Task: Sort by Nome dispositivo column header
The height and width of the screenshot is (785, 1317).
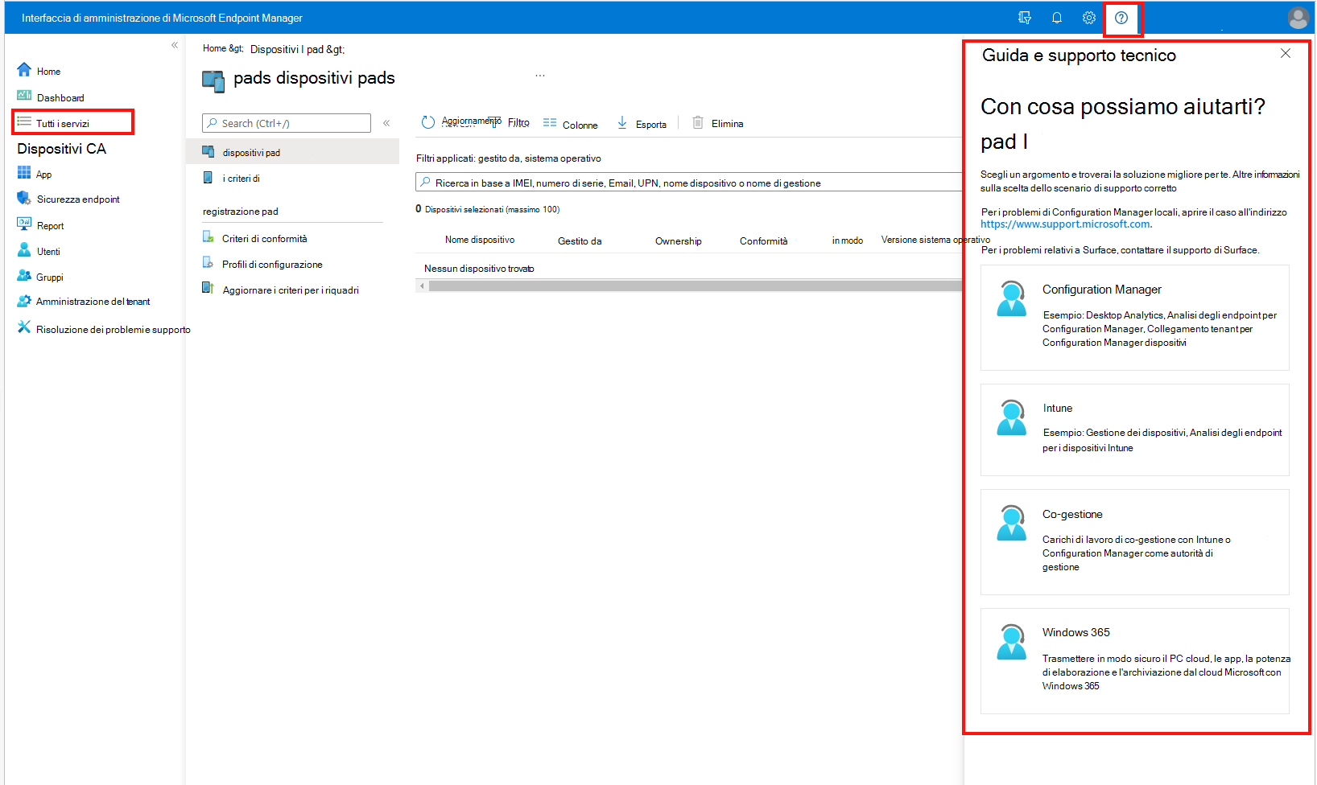Action: click(480, 240)
